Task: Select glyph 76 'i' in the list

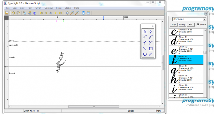Action: pyautogui.click(x=186, y=89)
